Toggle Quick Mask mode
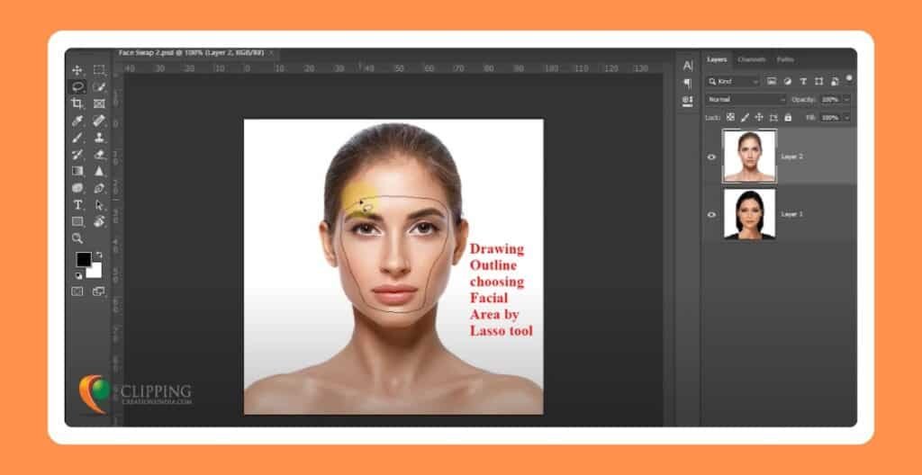Image resolution: width=922 pixels, height=475 pixels. (x=77, y=291)
